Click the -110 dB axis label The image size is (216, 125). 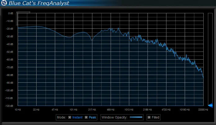point(9,98)
